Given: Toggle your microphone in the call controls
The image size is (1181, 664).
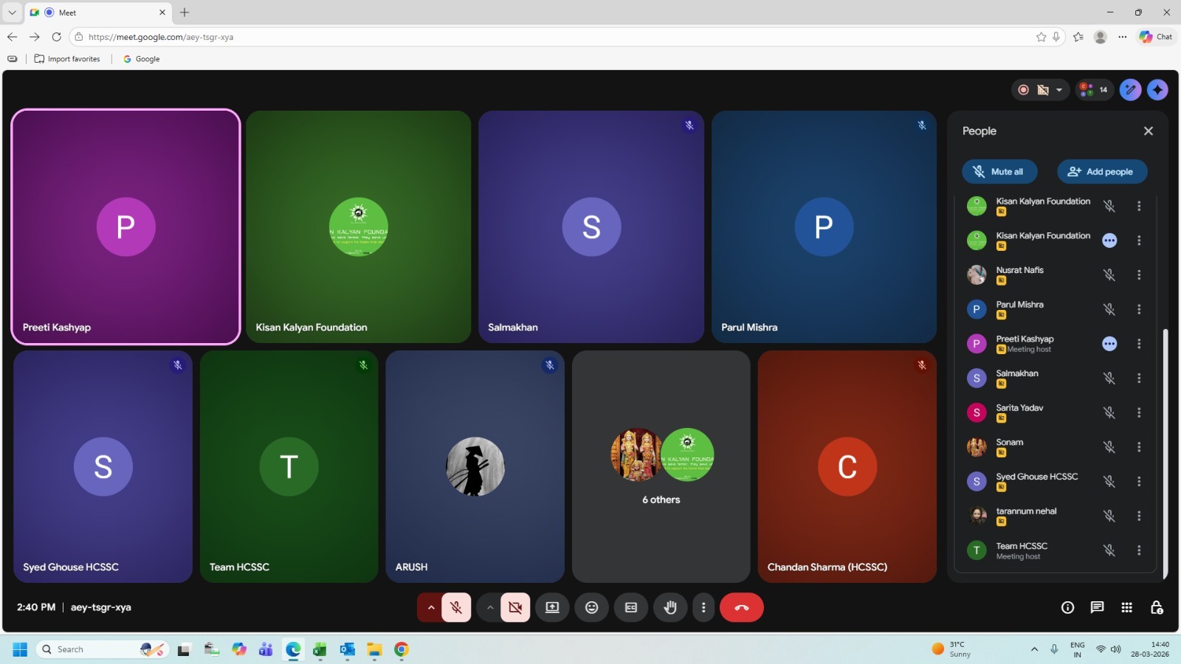Looking at the screenshot, I should pyautogui.click(x=456, y=607).
